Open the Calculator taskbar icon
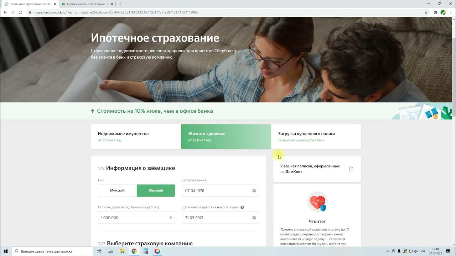Image resolution: width=456 pixels, height=256 pixels. click(x=146, y=251)
